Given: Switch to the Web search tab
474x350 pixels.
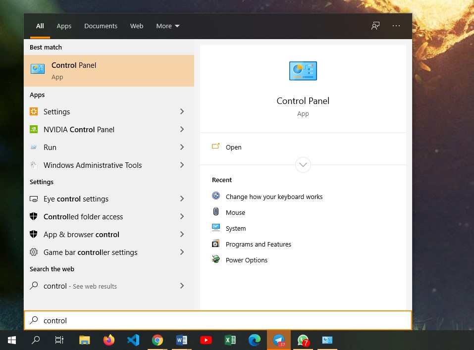Looking at the screenshot, I should [137, 26].
